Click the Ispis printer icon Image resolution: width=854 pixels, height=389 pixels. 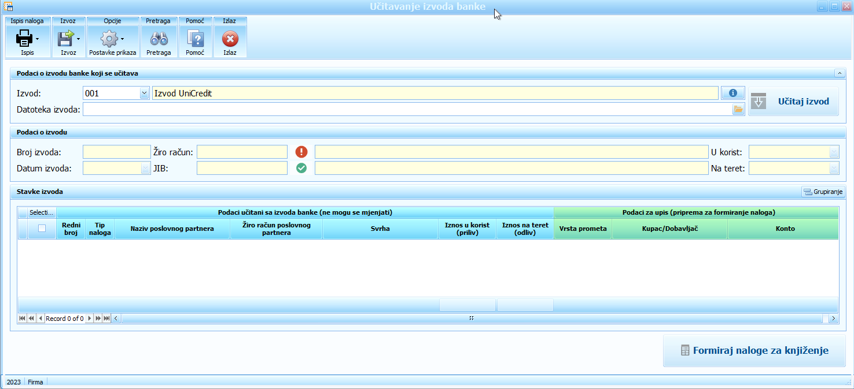pyautogui.click(x=24, y=39)
